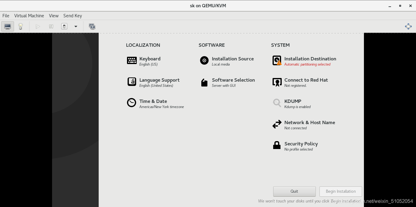Click the 'Automatic partitioning selected' warning text
Screen dimensions: 416x207
click(x=307, y=64)
